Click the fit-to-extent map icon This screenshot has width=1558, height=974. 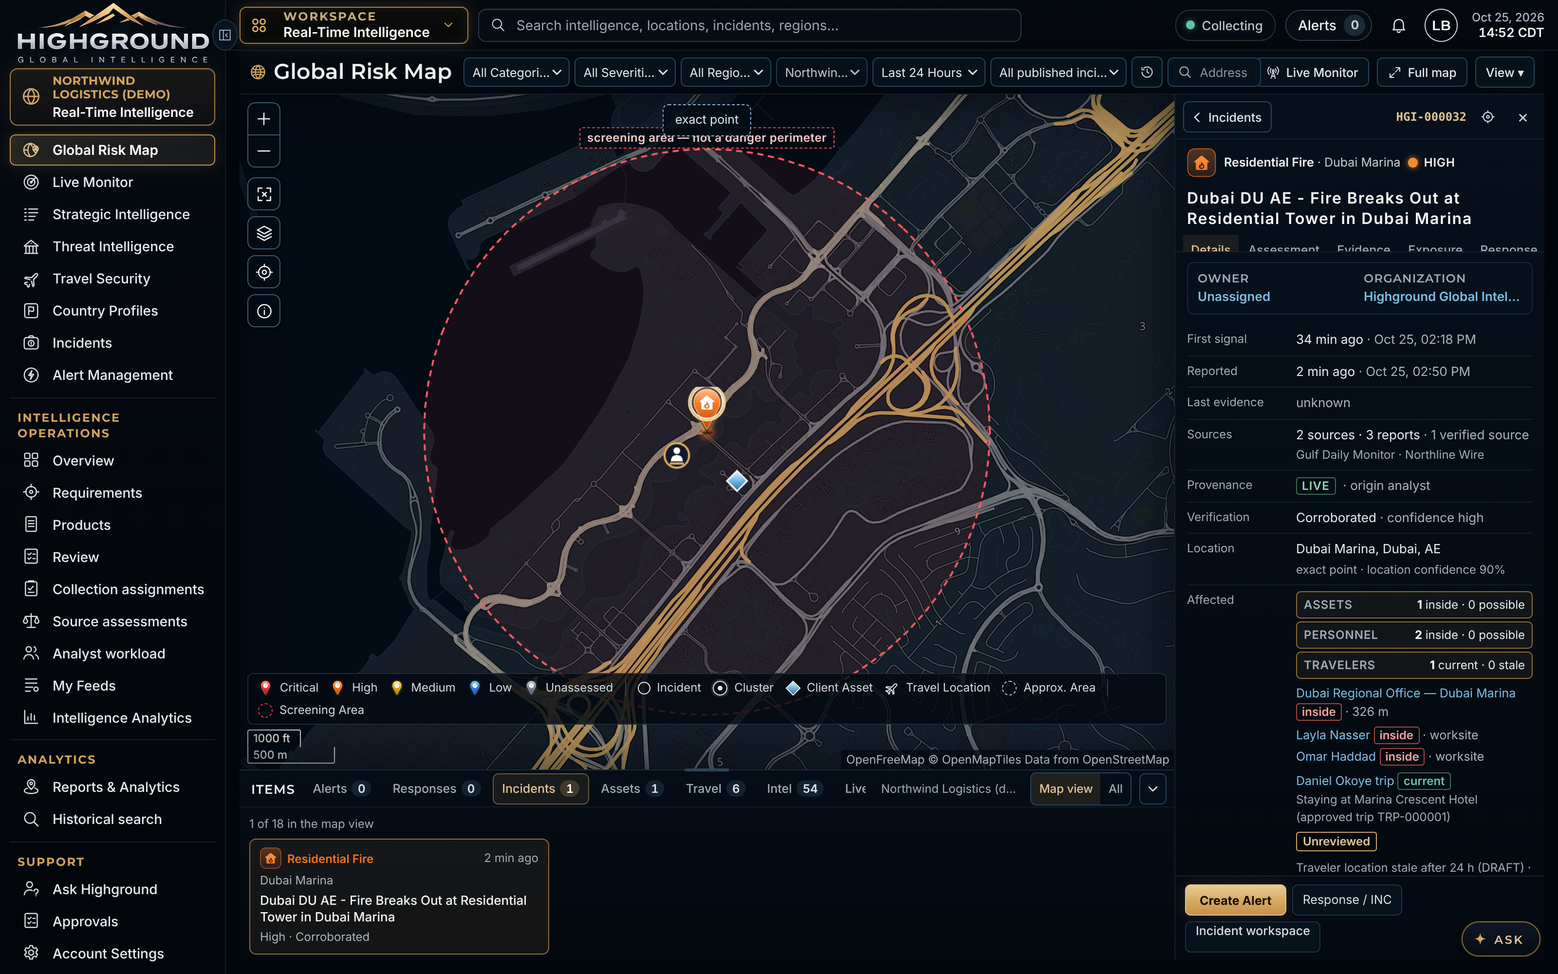(264, 194)
